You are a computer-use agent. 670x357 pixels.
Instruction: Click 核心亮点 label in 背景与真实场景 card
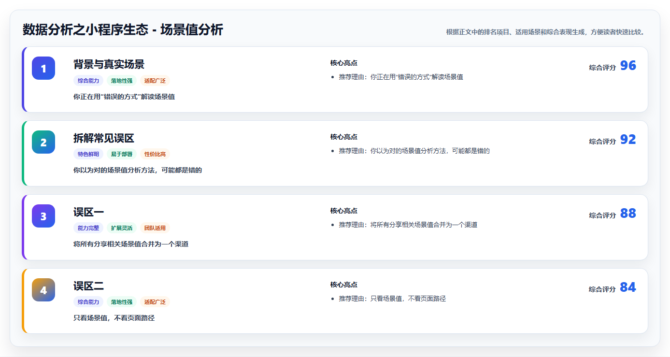tap(344, 63)
